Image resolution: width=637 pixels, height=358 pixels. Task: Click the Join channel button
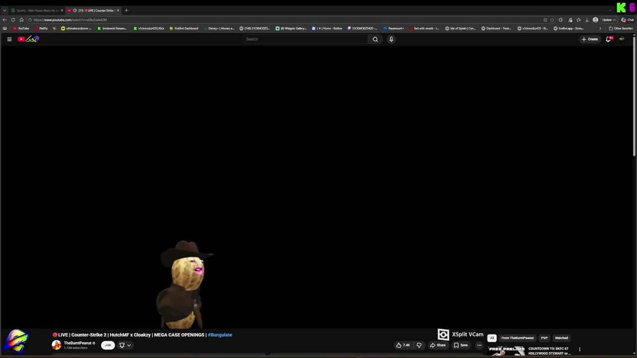[x=107, y=345]
